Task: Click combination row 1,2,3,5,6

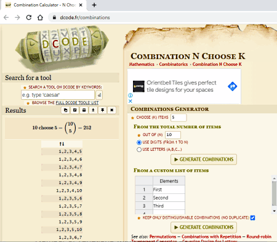Action: click(62, 198)
